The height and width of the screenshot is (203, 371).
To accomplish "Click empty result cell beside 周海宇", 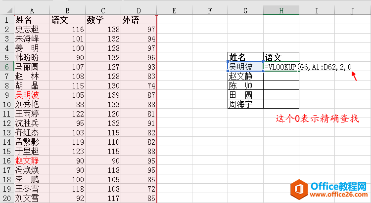I will [281, 104].
